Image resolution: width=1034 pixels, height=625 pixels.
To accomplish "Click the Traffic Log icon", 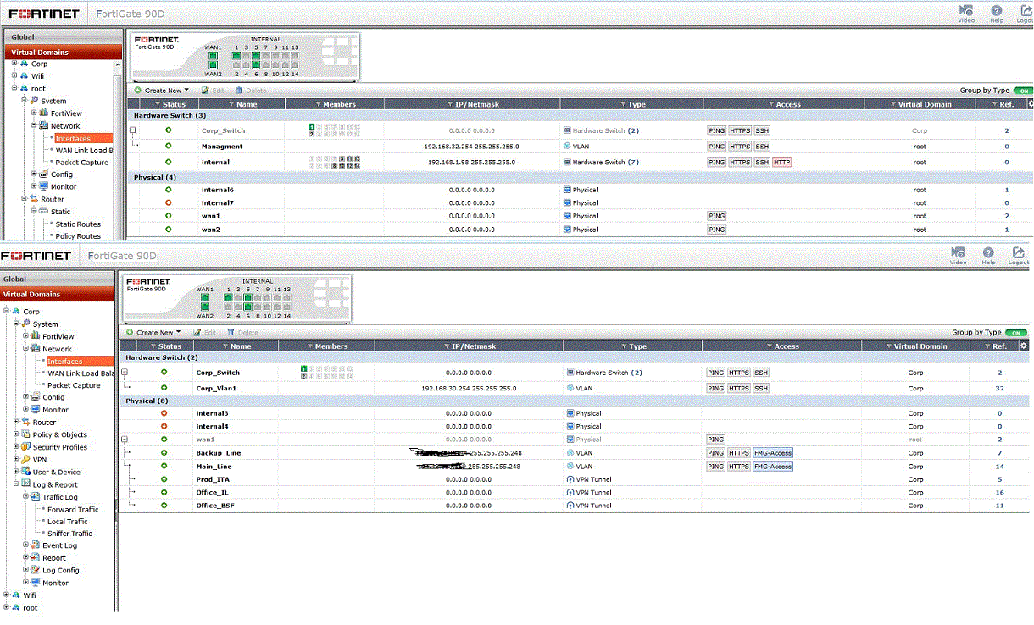I will (36, 497).
